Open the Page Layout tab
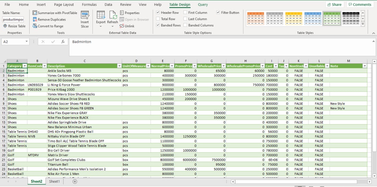Image resolution: width=377 pixels, height=187 pixels. click(64, 4)
